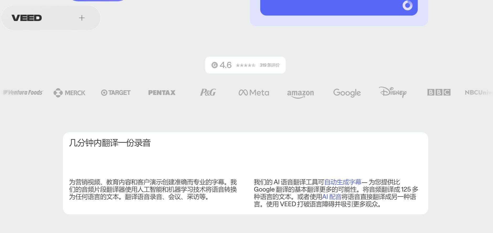Click paragraph starting 我们的 AI 语音翻译工具

point(336,193)
